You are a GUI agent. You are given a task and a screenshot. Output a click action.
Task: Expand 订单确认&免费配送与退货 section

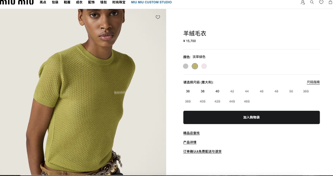202,151
